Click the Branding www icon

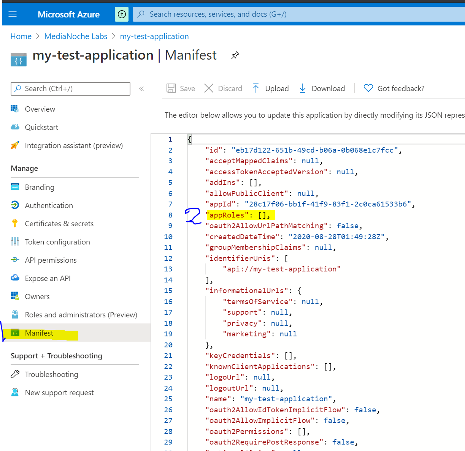click(15, 187)
